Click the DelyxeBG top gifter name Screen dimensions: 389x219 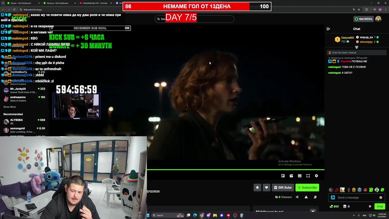click(x=347, y=38)
